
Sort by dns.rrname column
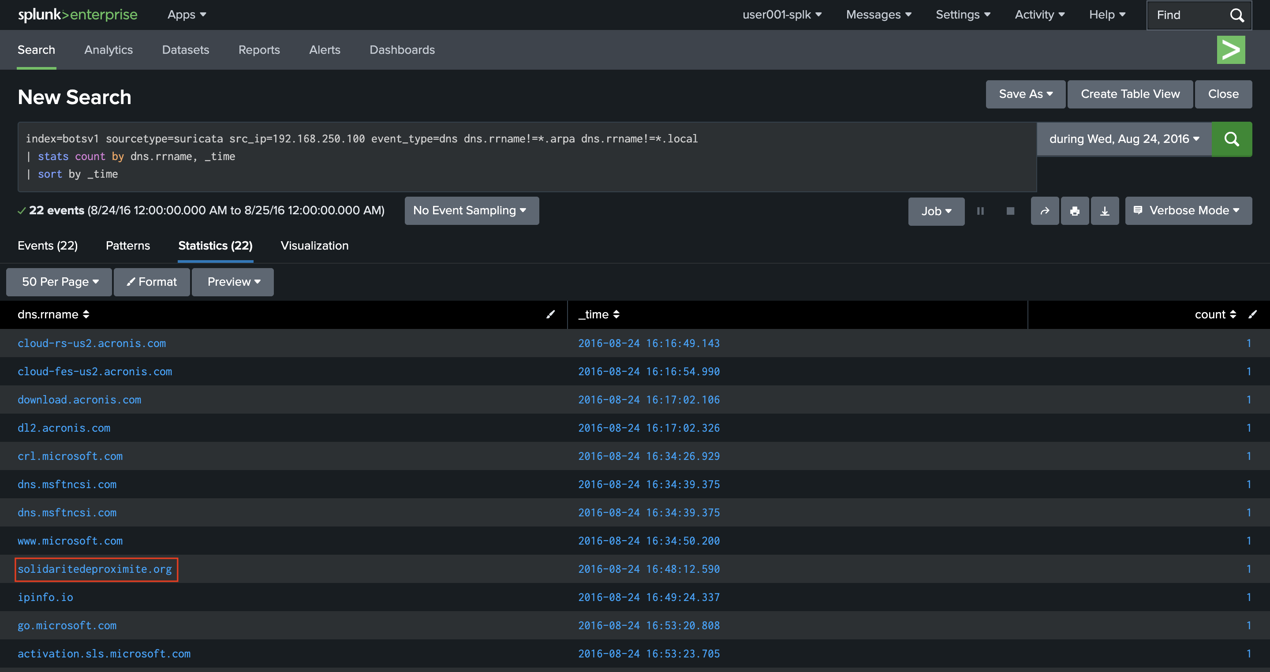pos(53,314)
